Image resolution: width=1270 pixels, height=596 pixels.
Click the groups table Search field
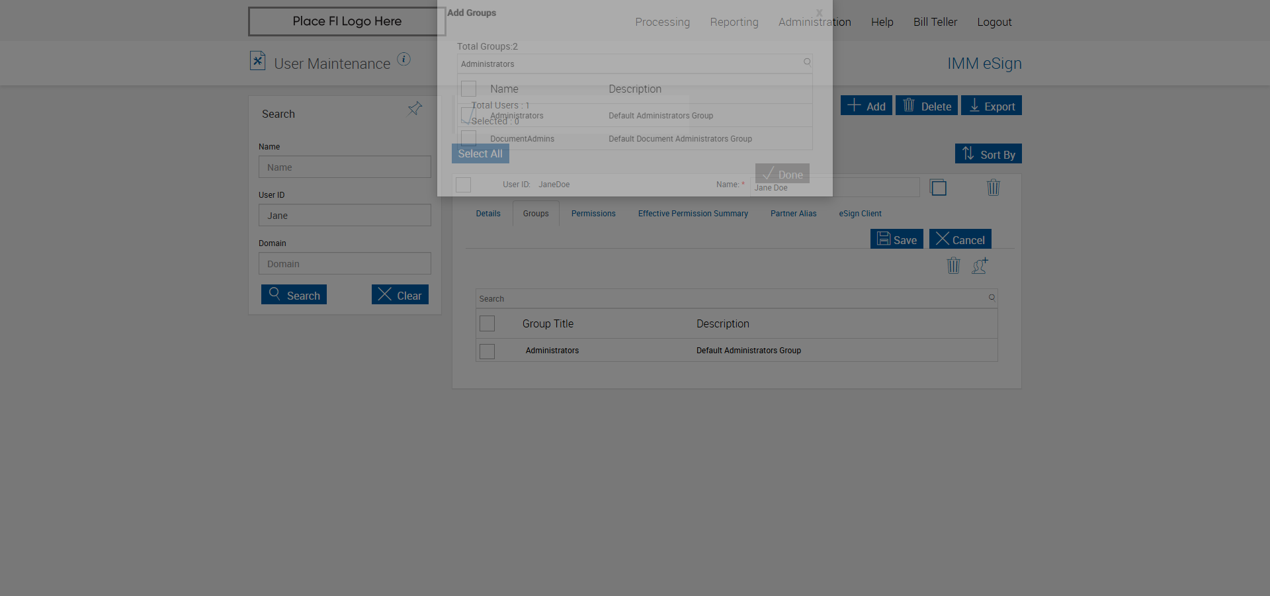click(x=736, y=298)
